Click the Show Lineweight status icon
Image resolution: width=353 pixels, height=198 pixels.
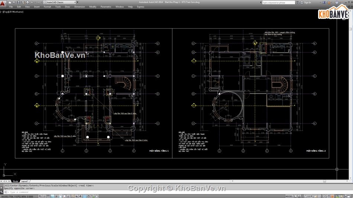pyautogui.click(x=81, y=196)
